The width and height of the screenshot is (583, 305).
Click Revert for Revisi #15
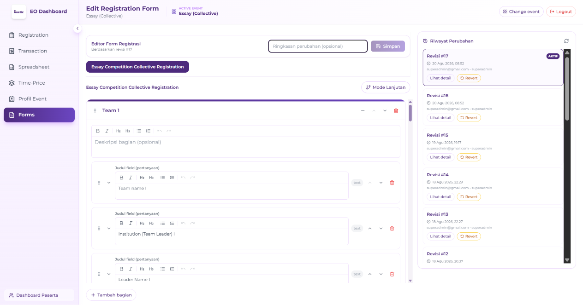click(469, 157)
